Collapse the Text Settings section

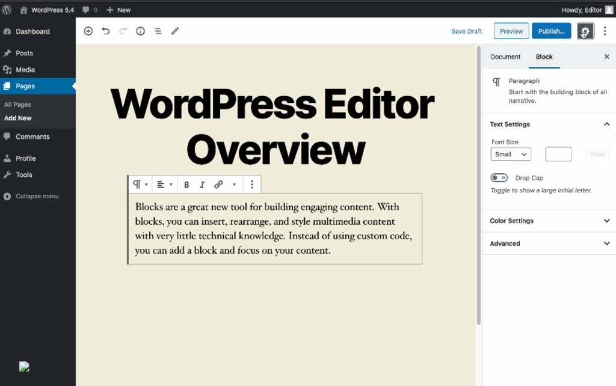(x=549, y=124)
